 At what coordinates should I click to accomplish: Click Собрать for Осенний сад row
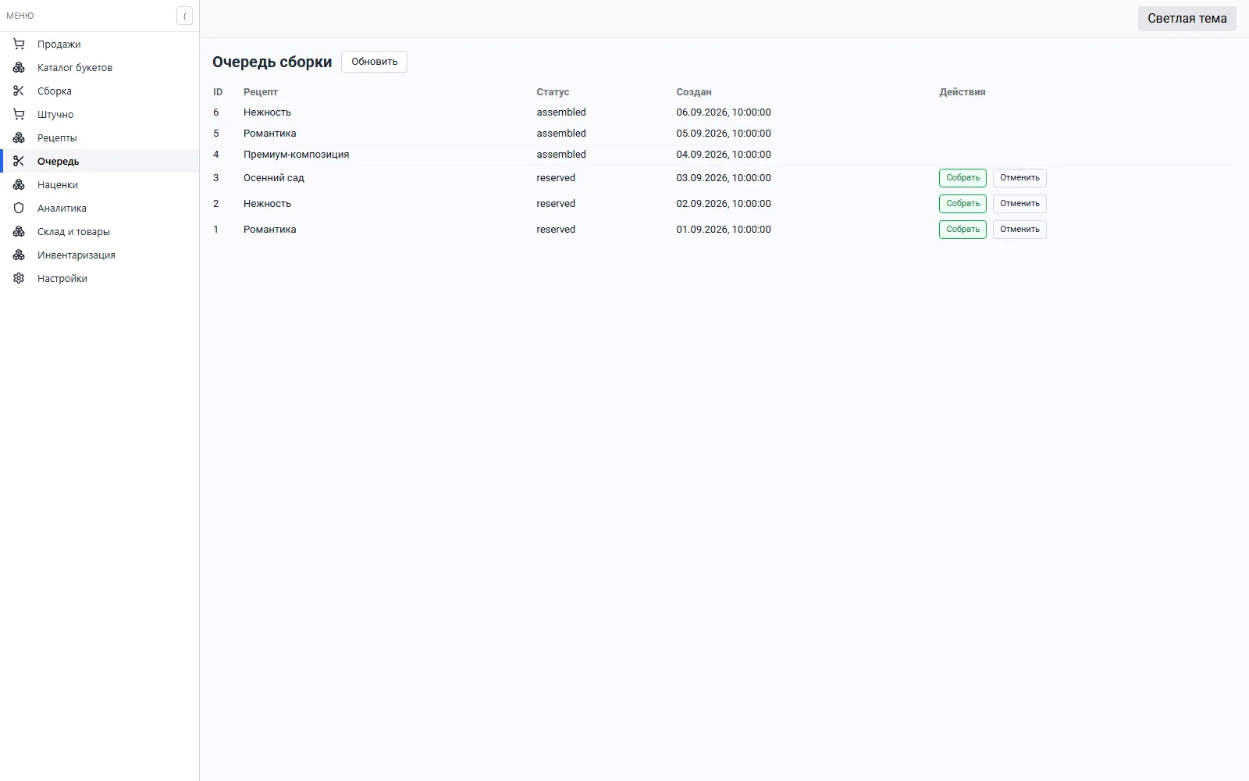(963, 178)
